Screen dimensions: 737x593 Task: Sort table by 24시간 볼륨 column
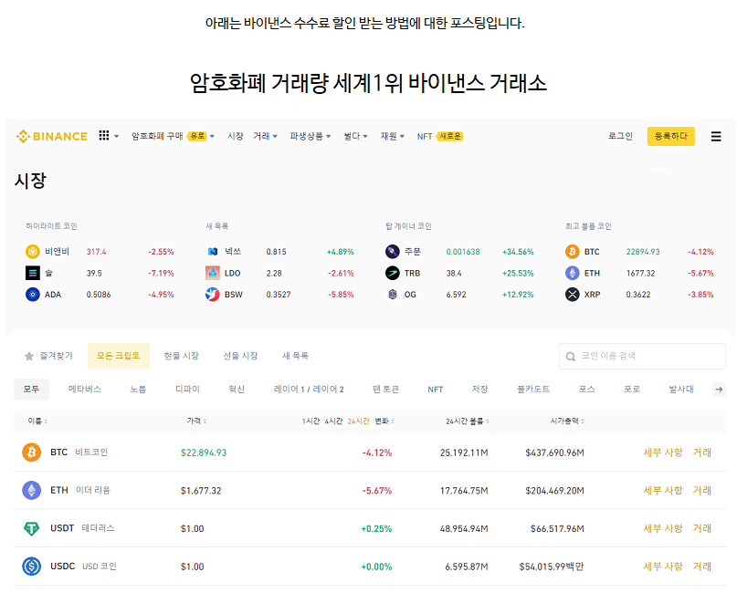[x=468, y=421]
